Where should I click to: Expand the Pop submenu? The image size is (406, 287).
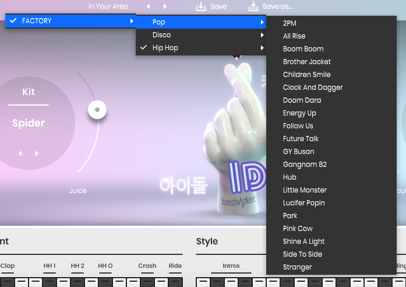coord(201,22)
